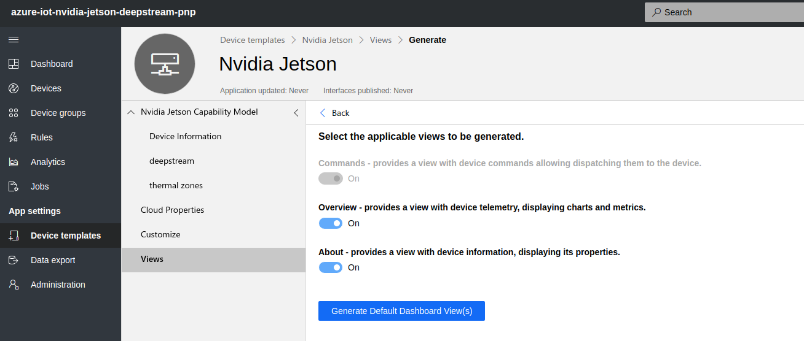Screen dimensions: 804x341
Task: Collapse the template side panel chevron
Action: [296, 113]
